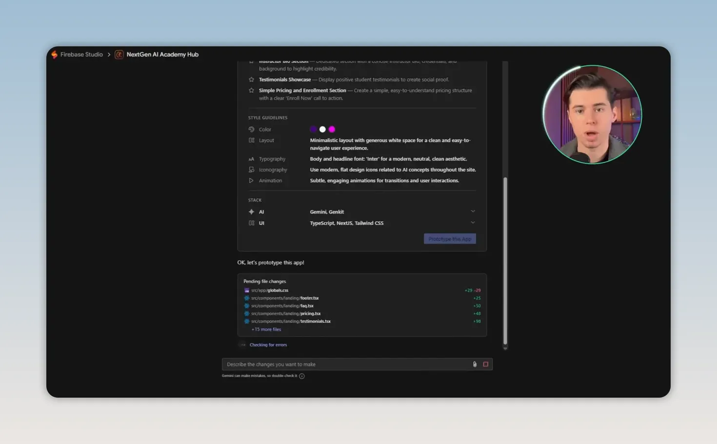Image resolution: width=717 pixels, height=444 pixels.
Task: Click the breadcrumb chevron after Firebase Studio
Action: [109, 55]
